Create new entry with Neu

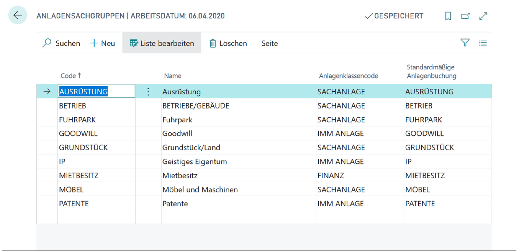[102, 43]
